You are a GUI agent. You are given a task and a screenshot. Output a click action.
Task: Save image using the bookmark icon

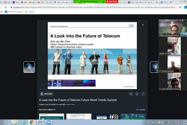point(137,94)
